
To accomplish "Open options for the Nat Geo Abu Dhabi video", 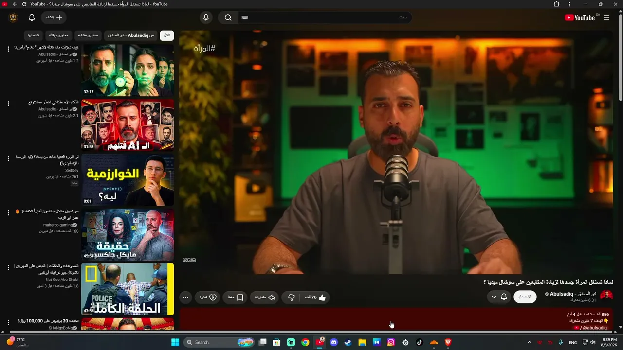I will coord(8,268).
